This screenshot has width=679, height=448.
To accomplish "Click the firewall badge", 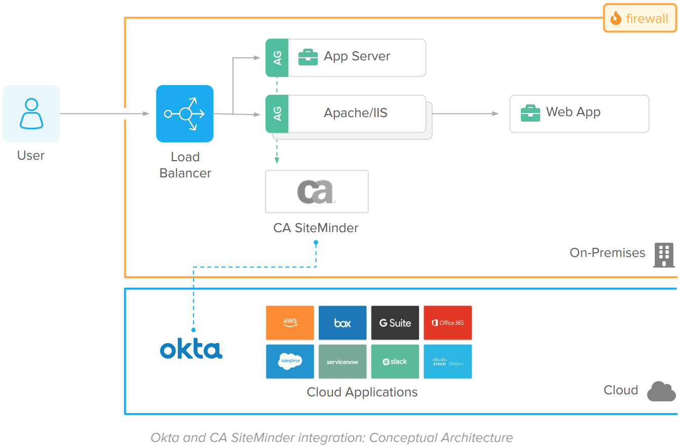I will click(x=639, y=19).
